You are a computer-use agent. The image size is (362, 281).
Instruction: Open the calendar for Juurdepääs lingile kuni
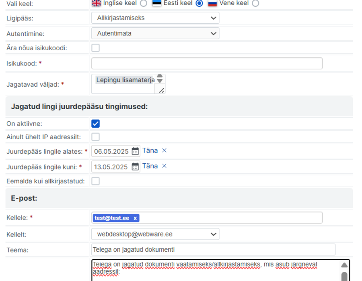(135, 167)
